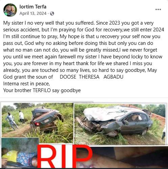This screenshot has width=168, height=169.
Task: Click the side mirror on the grey car
Action: pos(126,122)
